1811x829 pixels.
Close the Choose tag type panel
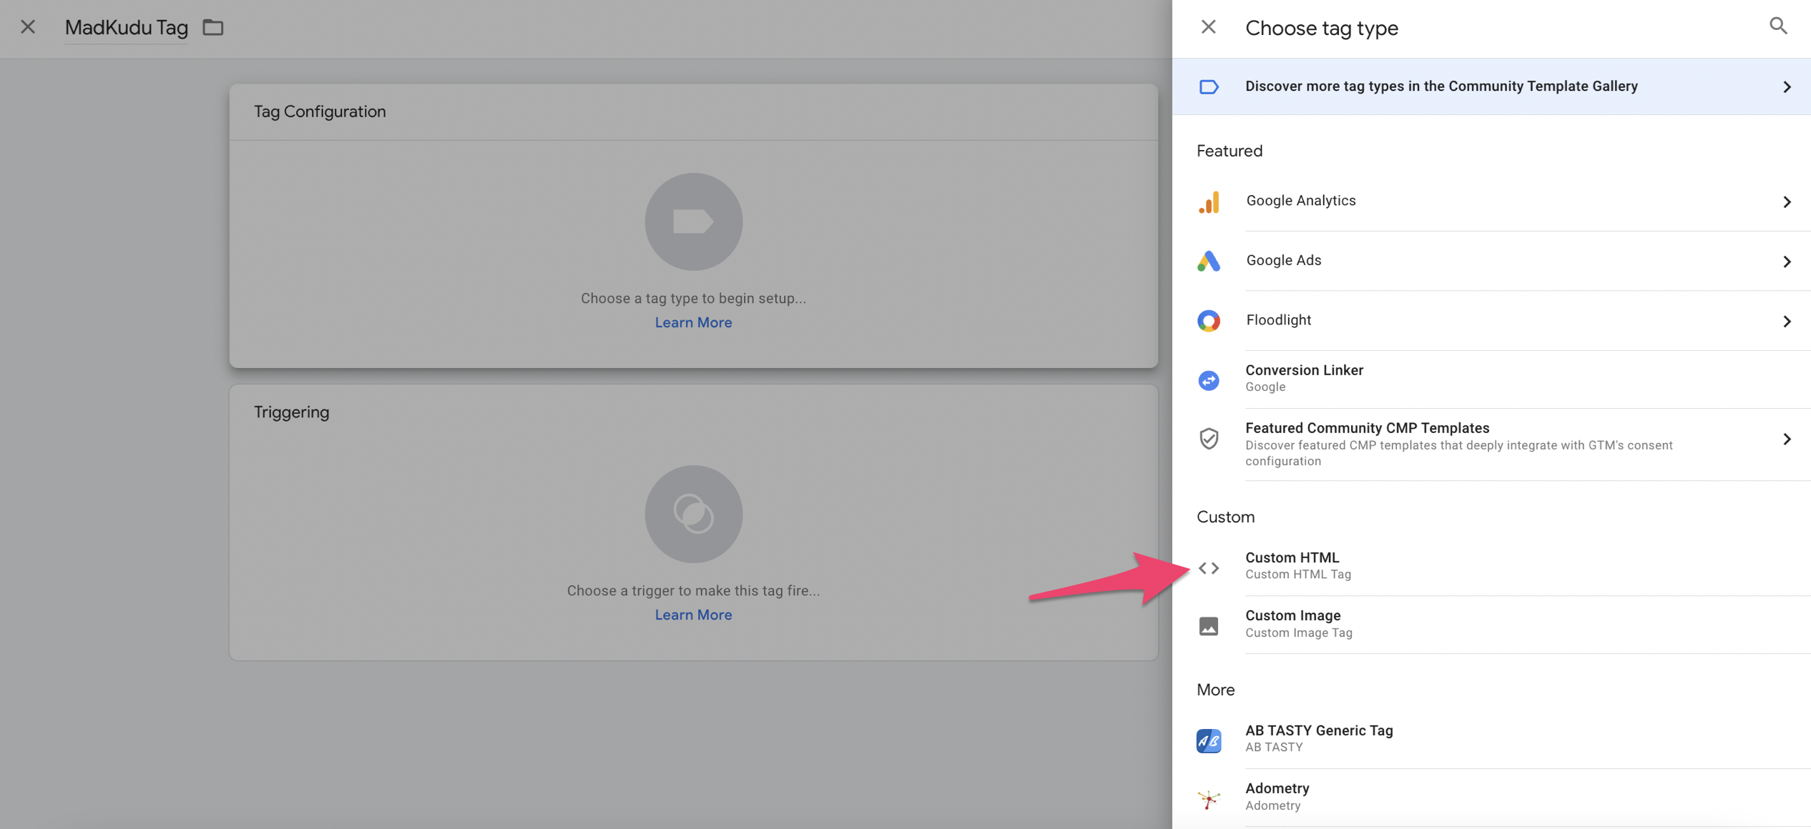coord(1208,27)
